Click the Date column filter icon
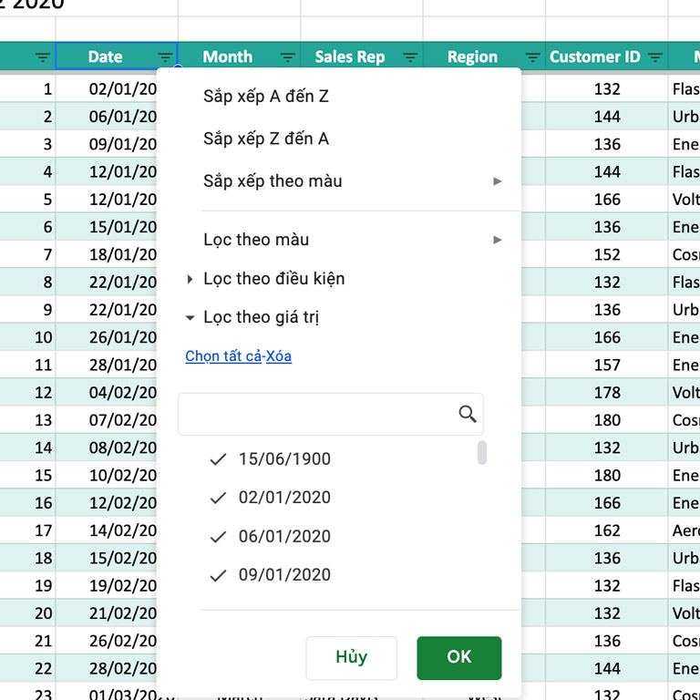700x700 pixels. pyautogui.click(x=165, y=57)
